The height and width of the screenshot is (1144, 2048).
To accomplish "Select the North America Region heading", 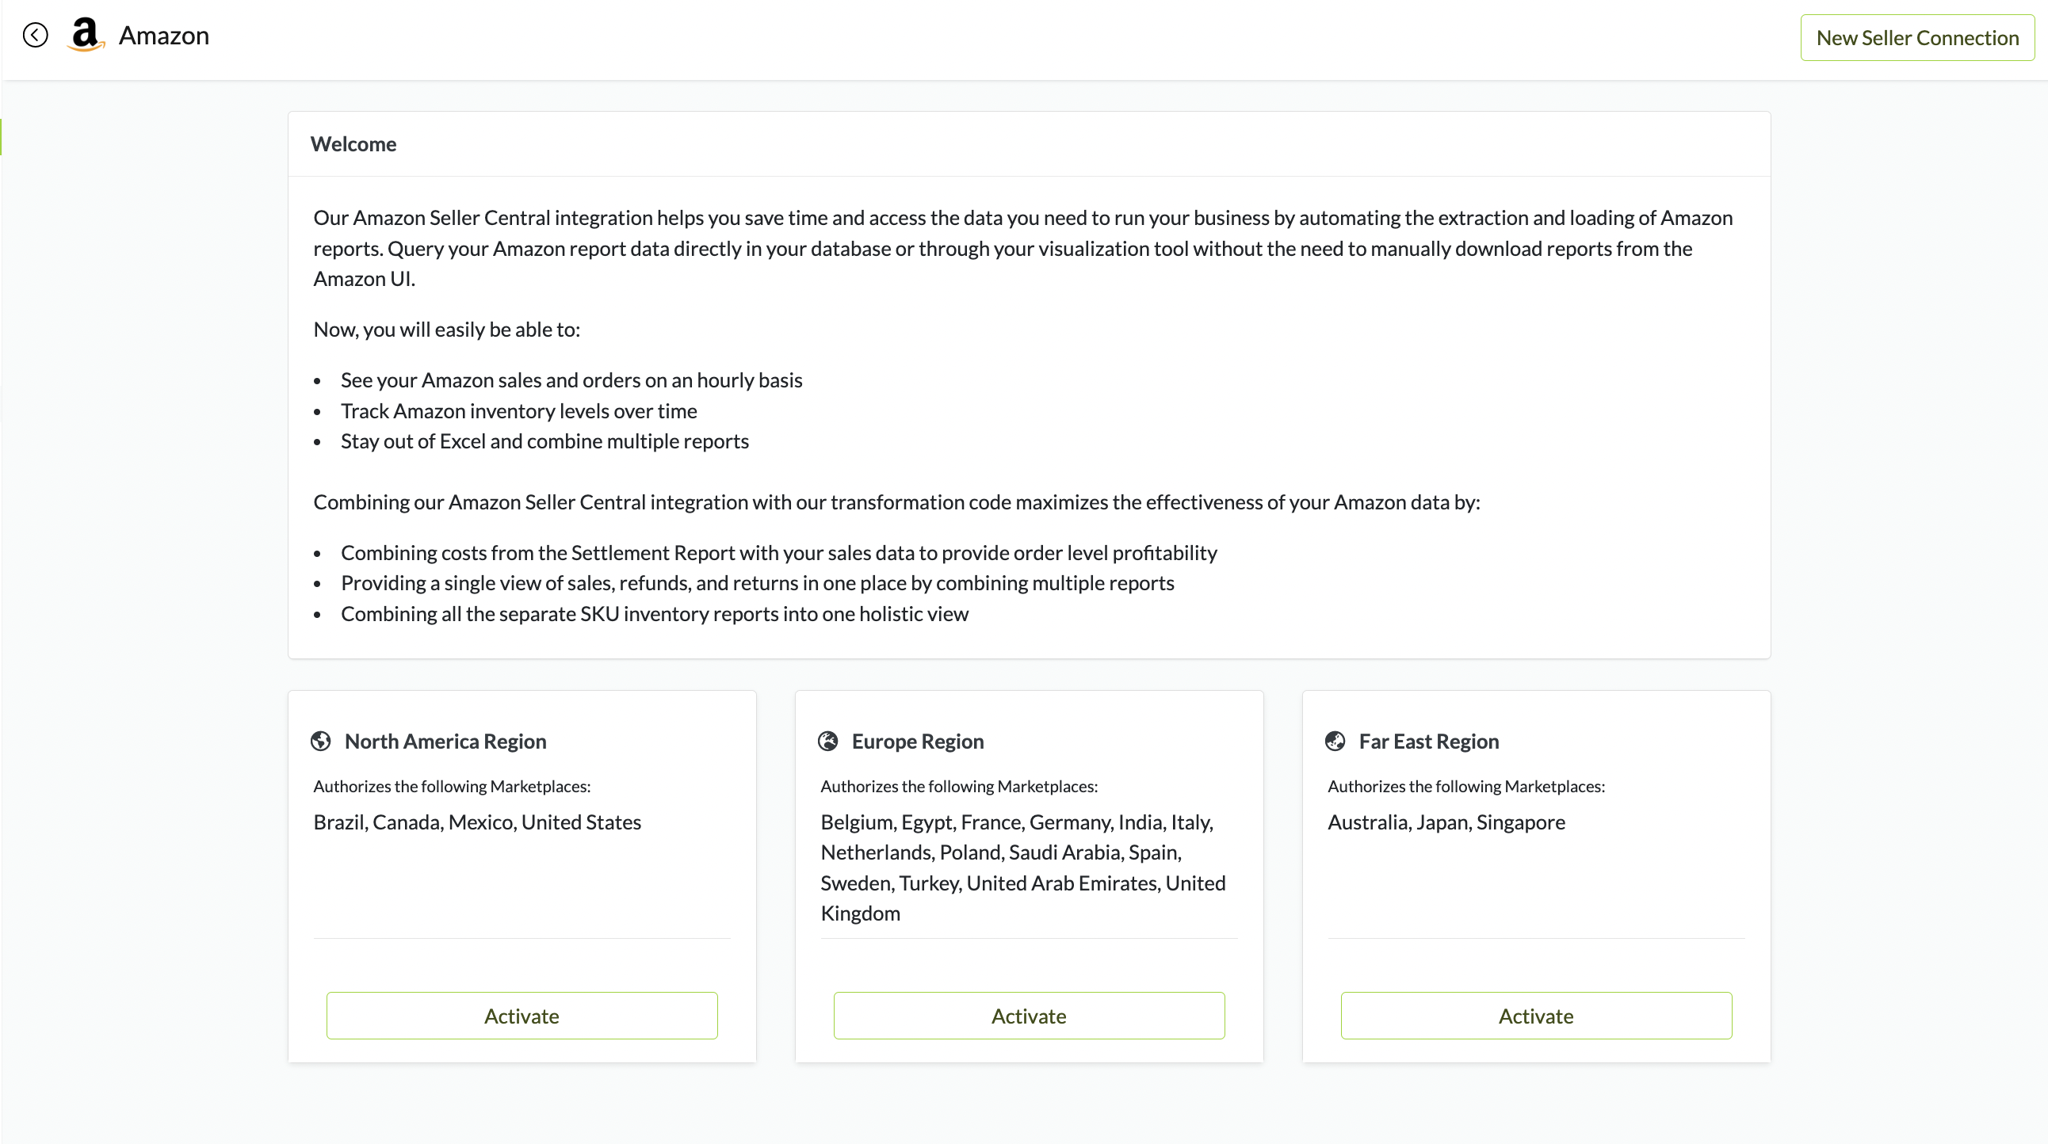I will (445, 742).
